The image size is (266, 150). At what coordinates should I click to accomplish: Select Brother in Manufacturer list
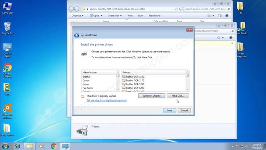86,77
